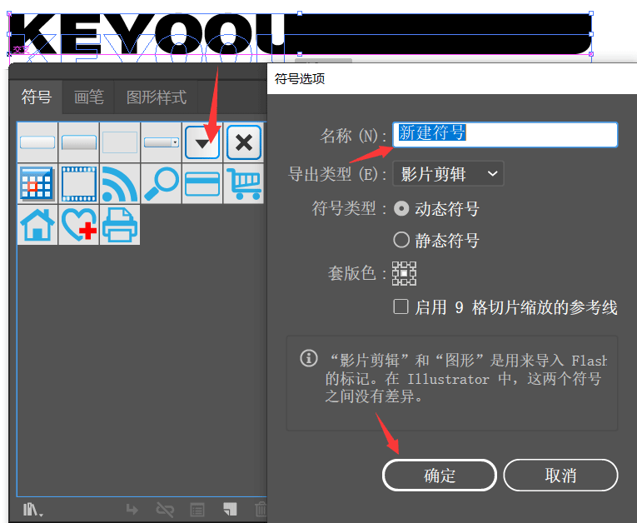This screenshot has width=637, height=523.
Task: Choose the 动态符号 radio button
Action: click(401, 209)
